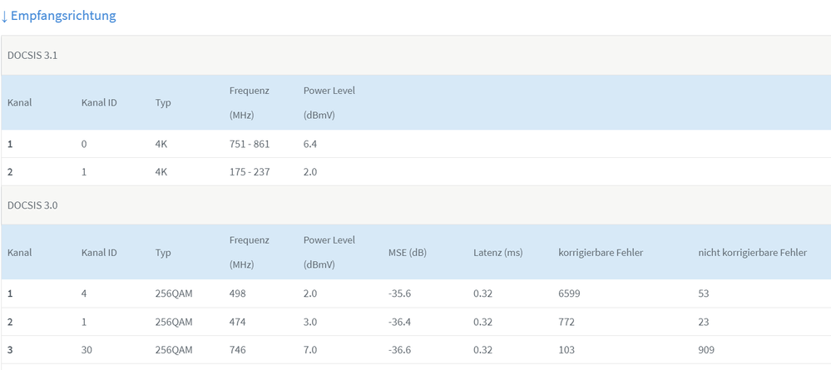Click the power level value 6.4
Image resolution: width=831 pixels, height=370 pixels.
[x=310, y=144]
